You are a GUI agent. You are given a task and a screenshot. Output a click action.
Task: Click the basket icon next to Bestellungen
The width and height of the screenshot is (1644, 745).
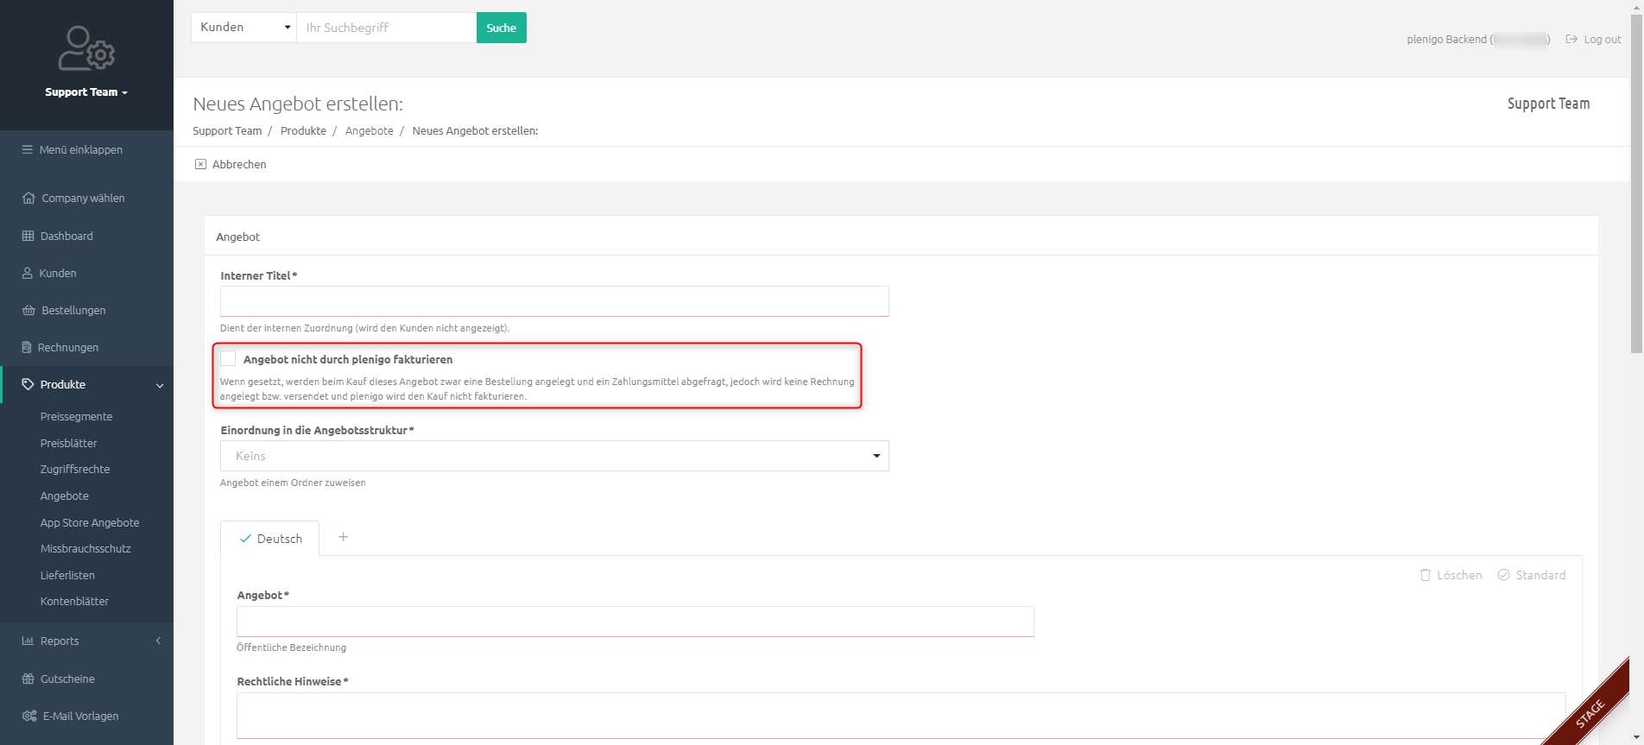[x=28, y=310]
